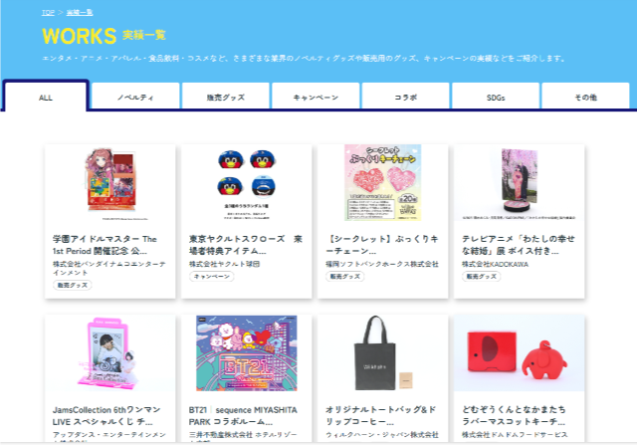Image resolution: width=637 pixels, height=445 pixels.
Task: Open the pink JamsCollection stand thumbnail
Action: (x=110, y=353)
